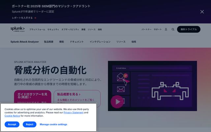Click the banner title about 2025年 SIEM部門

pyautogui.click(x=51, y=6)
